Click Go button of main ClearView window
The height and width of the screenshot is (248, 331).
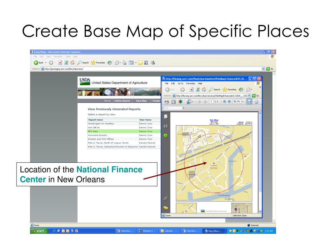pos(270,69)
